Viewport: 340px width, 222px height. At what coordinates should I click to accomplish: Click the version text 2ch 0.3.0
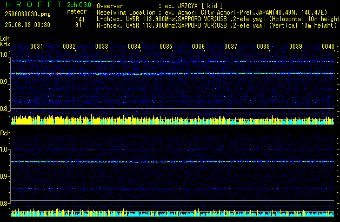[x=79, y=5]
